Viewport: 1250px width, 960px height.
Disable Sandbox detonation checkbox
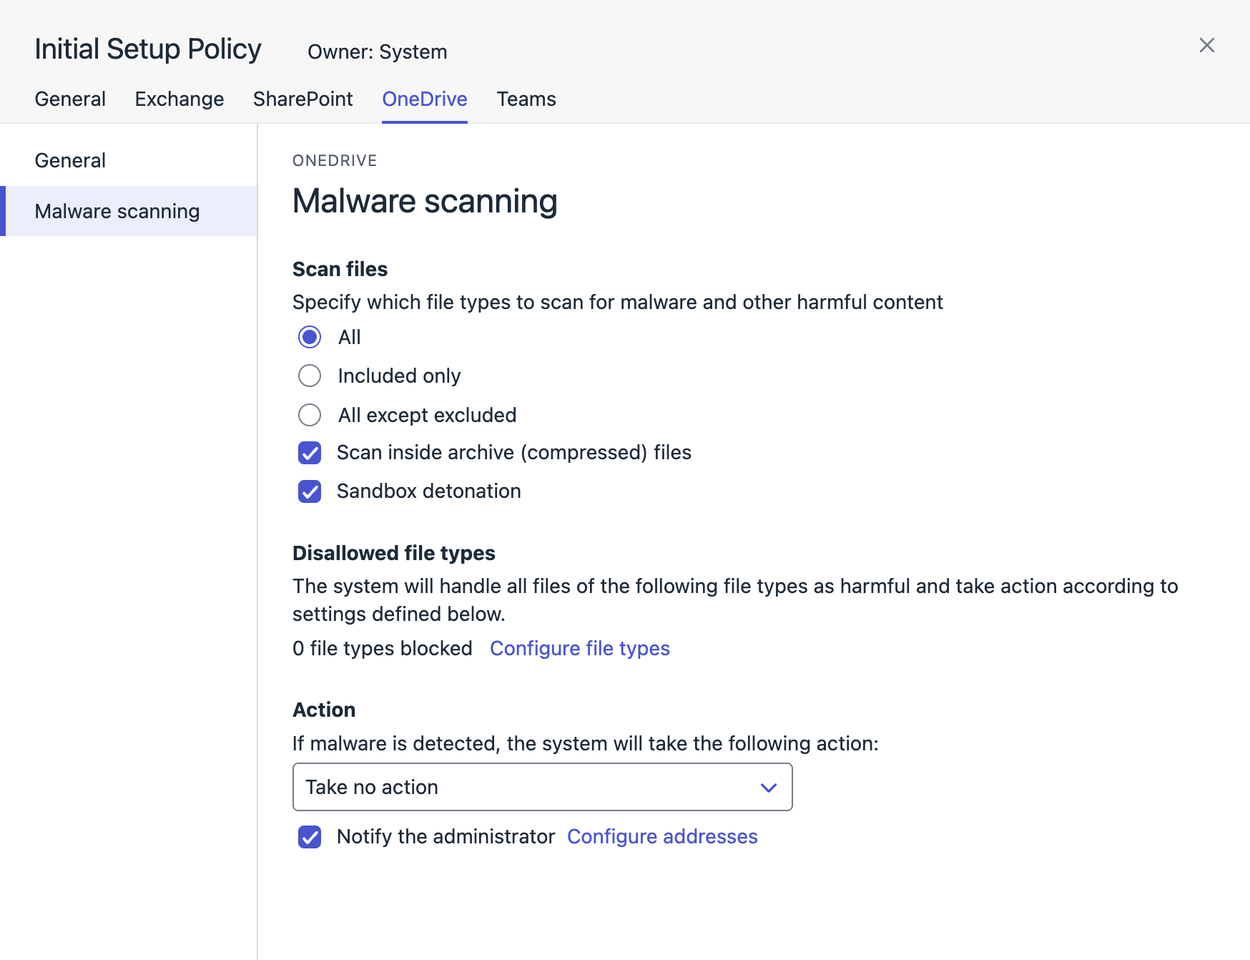310,491
